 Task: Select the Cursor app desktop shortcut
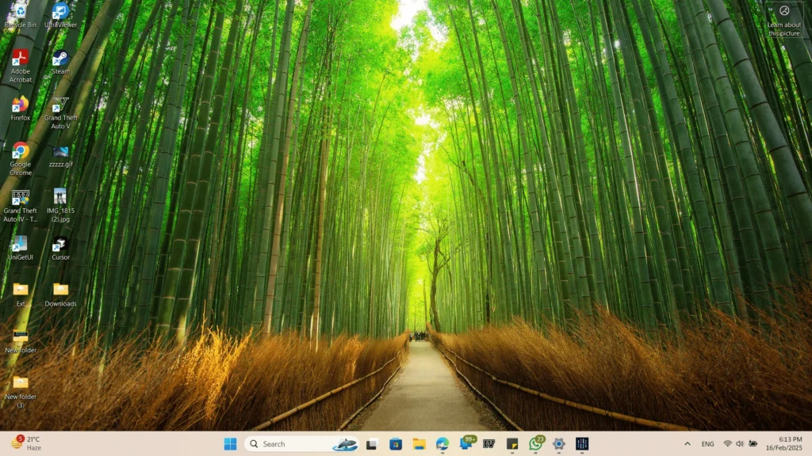coord(60,248)
